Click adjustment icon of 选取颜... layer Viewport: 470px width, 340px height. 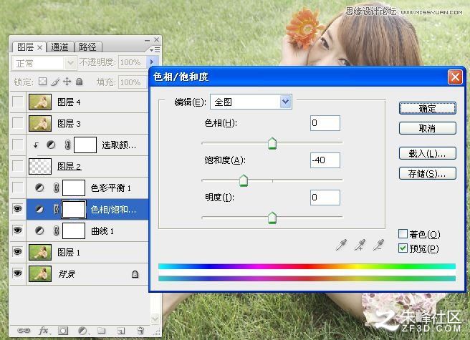51,145
